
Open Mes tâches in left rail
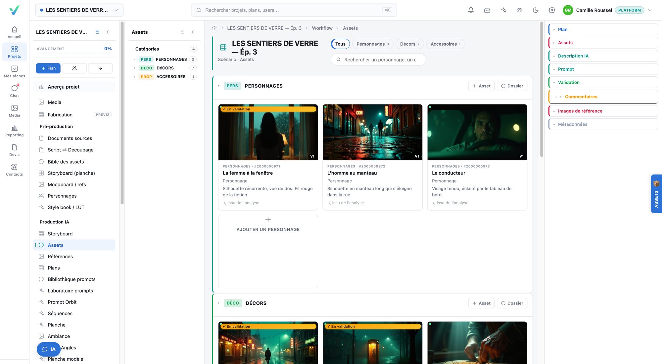(x=14, y=71)
